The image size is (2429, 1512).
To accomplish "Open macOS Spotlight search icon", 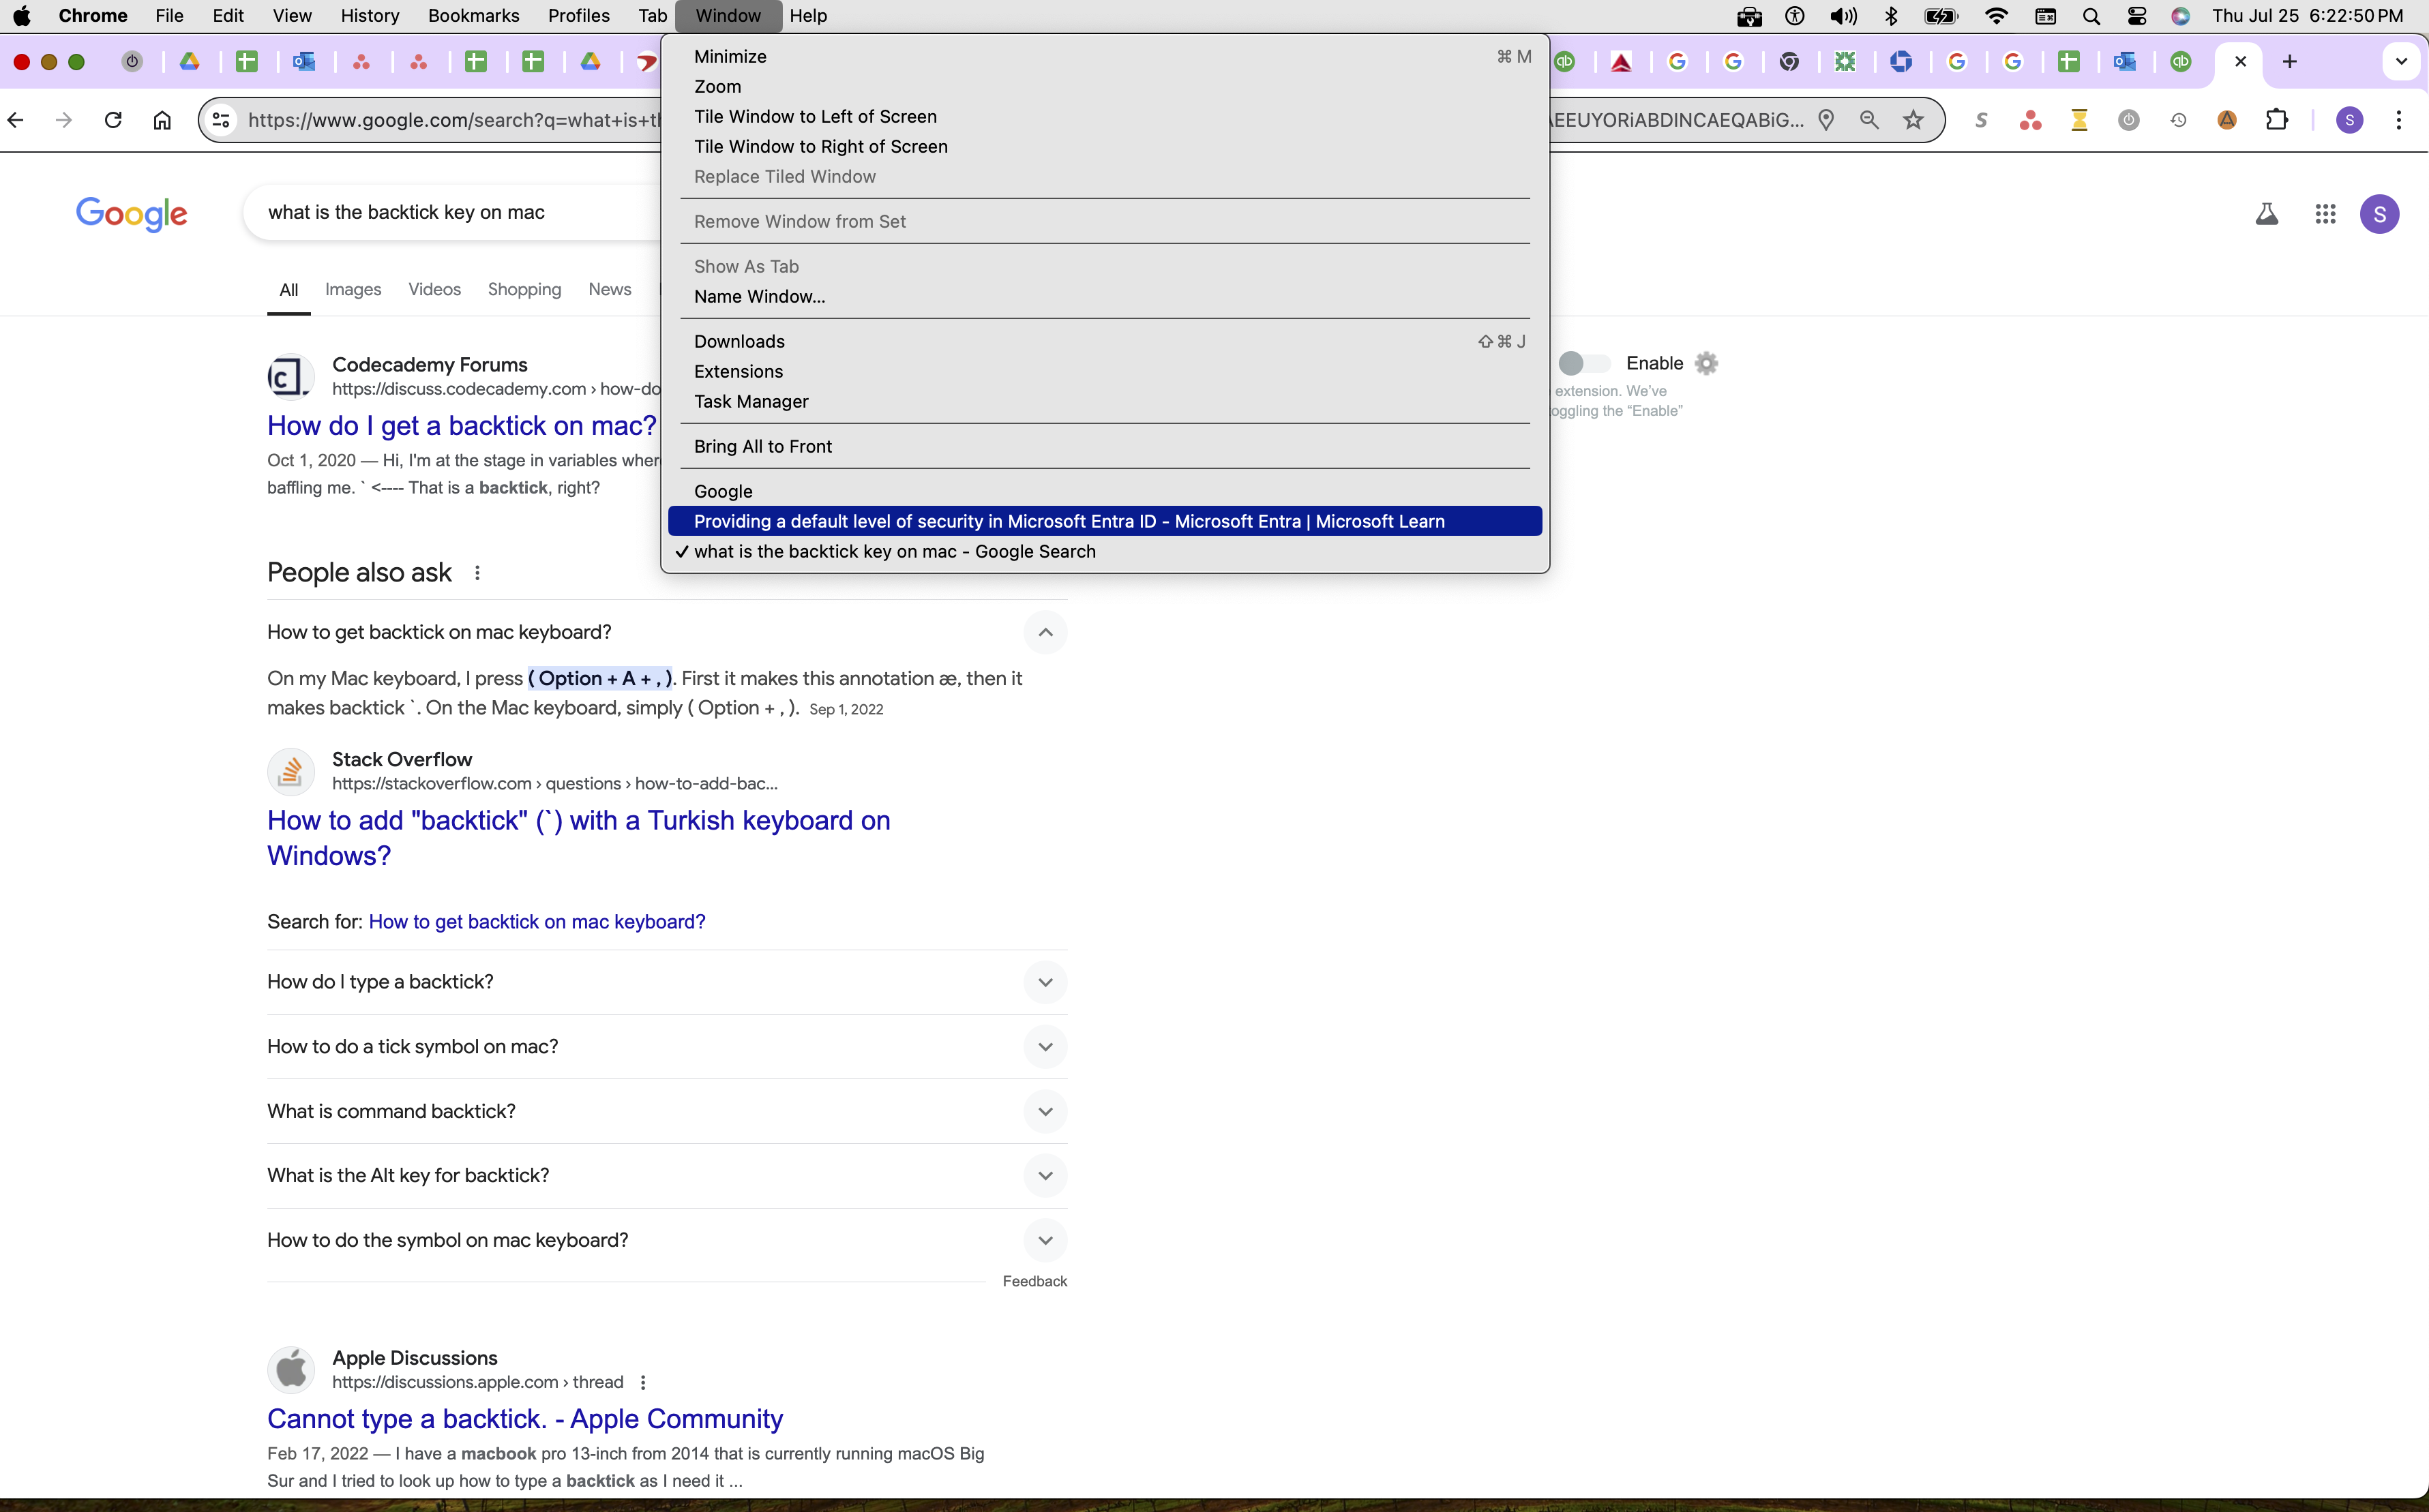I will click(2091, 16).
